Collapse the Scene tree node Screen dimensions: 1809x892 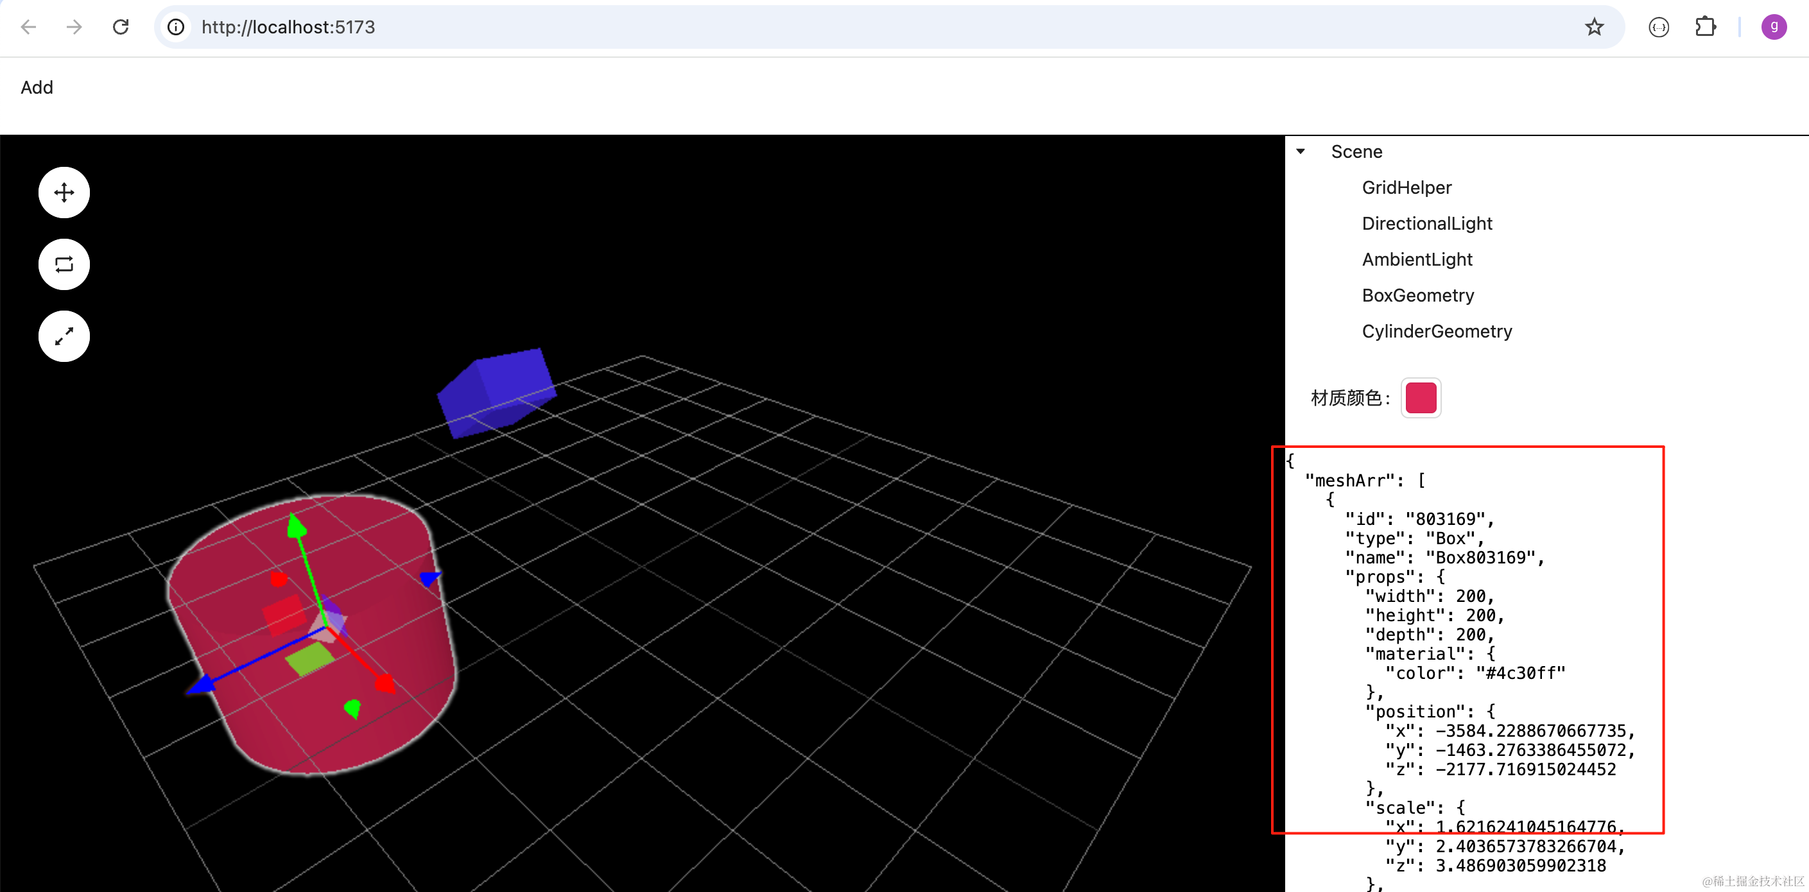click(x=1301, y=151)
